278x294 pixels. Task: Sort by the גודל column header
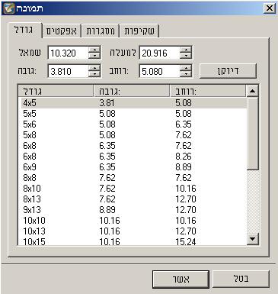click(56, 91)
